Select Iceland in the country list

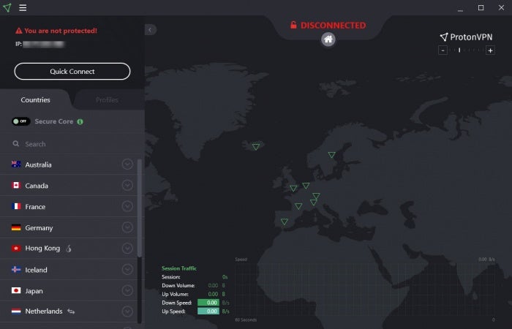point(69,270)
